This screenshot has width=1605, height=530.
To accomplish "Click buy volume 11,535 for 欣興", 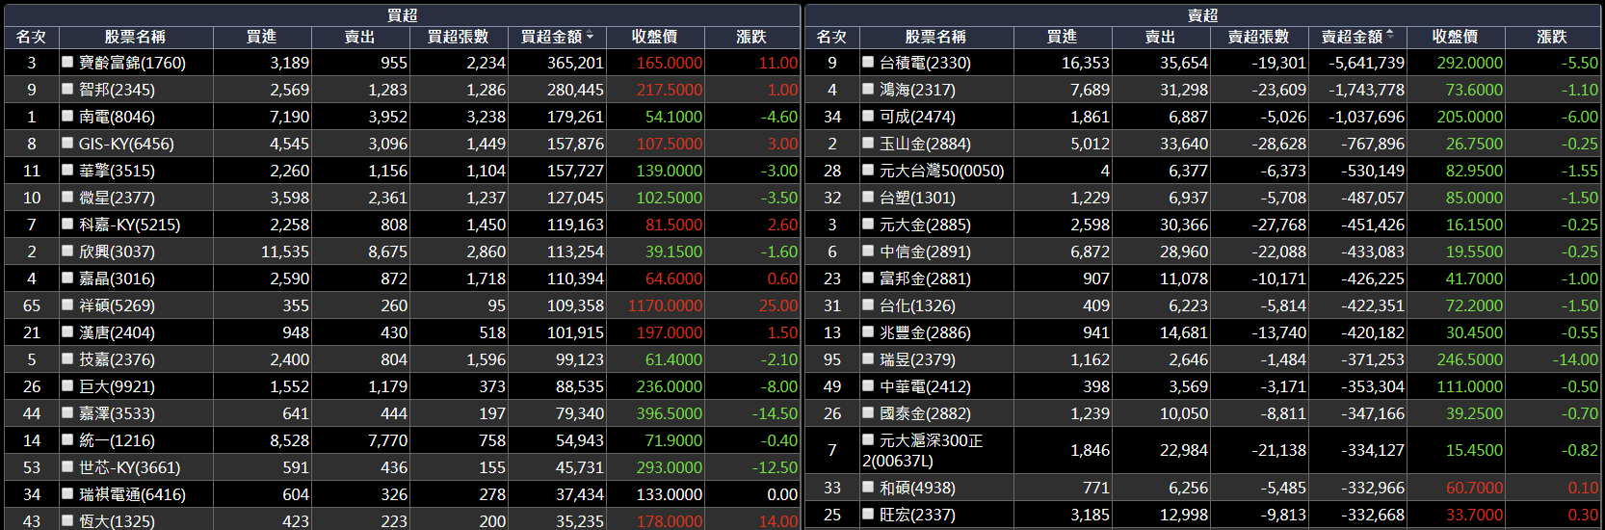I will pyautogui.click(x=285, y=252).
